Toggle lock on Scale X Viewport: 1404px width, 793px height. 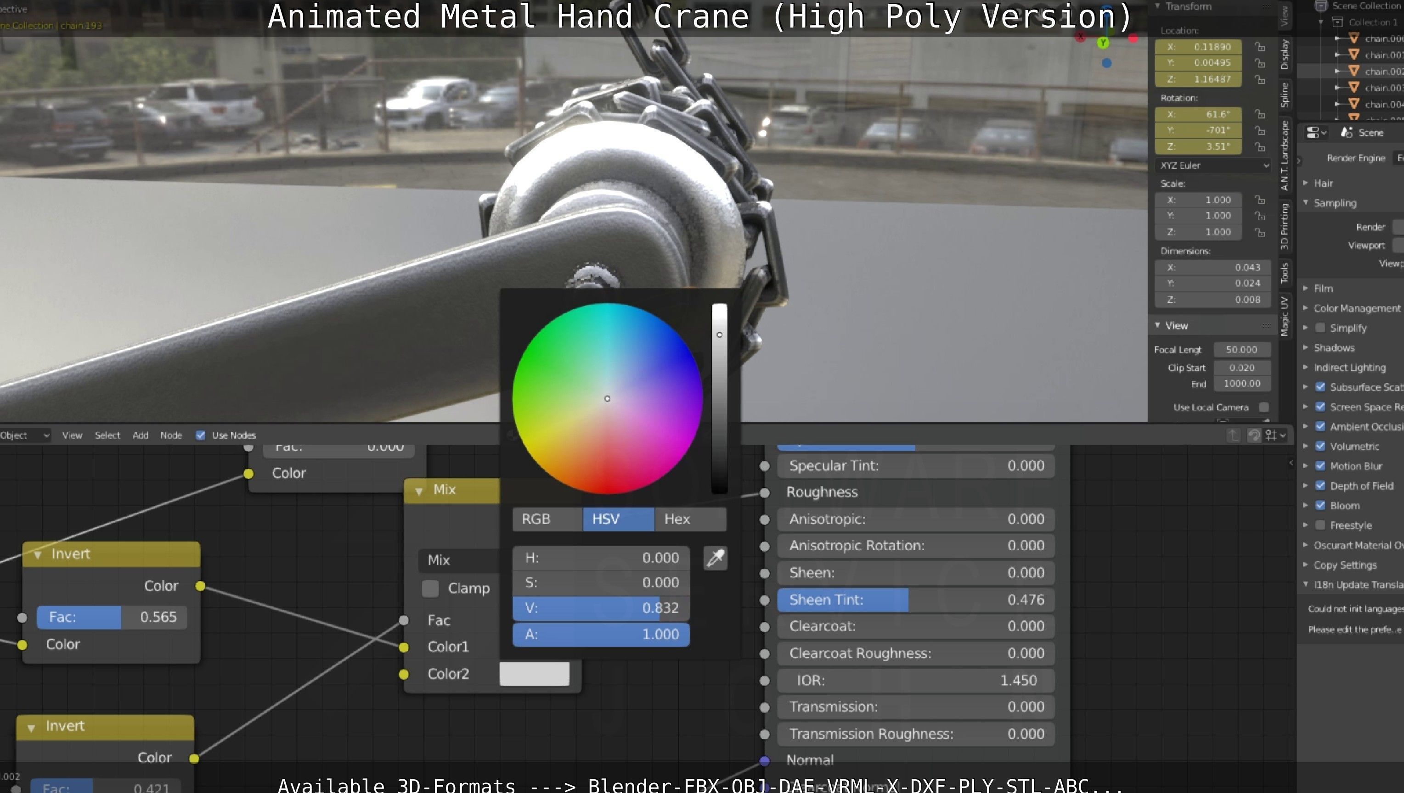pyautogui.click(x=1260, y=200)
